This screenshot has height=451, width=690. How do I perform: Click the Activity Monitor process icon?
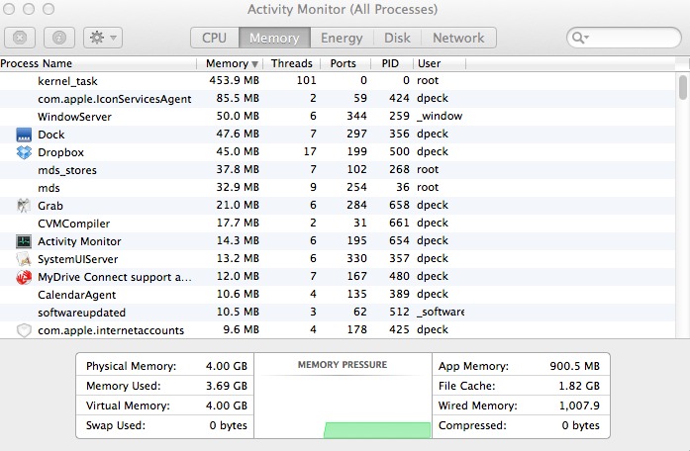coord(24,241)
